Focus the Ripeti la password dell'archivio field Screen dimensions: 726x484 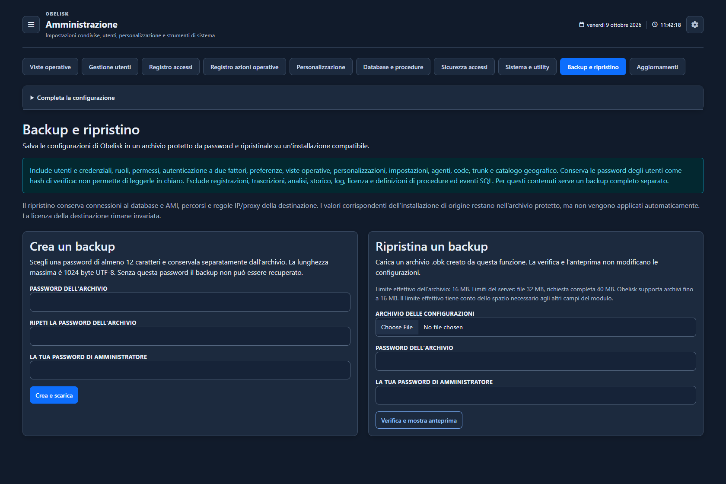(x=190, y=336)
